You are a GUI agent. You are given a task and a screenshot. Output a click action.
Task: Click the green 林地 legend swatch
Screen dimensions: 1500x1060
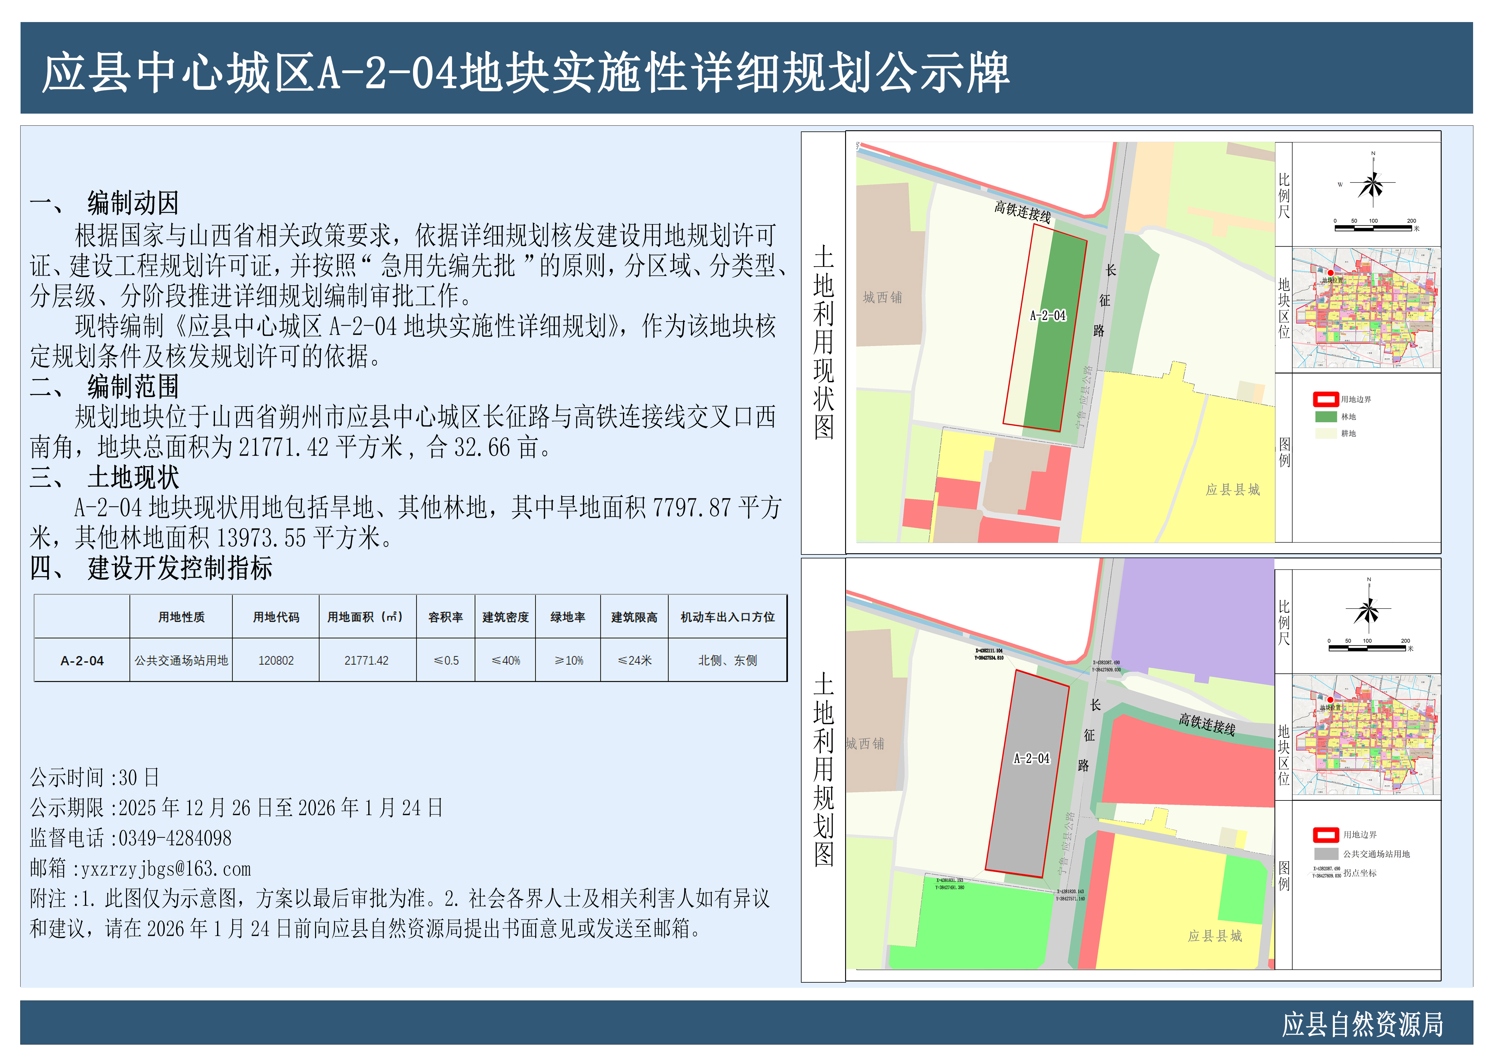(x=1326, y=416)
